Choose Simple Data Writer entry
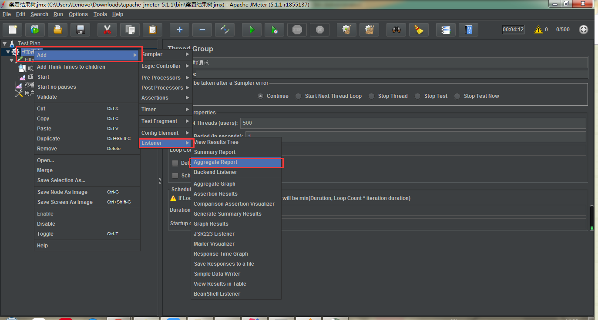The image size is (598, 320). pos(237,274)
